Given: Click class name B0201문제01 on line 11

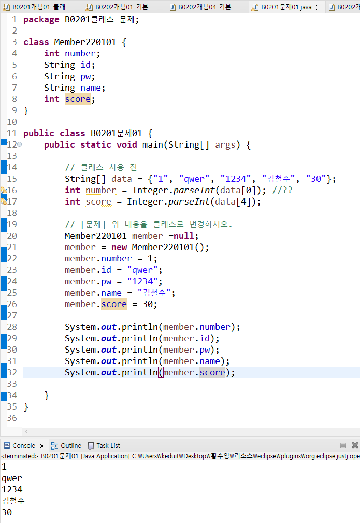Looking at the screenshot, I should [116, 134].
